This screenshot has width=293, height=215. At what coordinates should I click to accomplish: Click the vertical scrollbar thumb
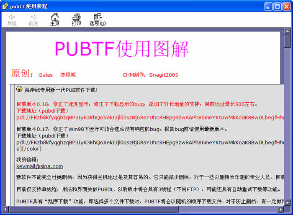pyautogui.click(x=287, y=41)
